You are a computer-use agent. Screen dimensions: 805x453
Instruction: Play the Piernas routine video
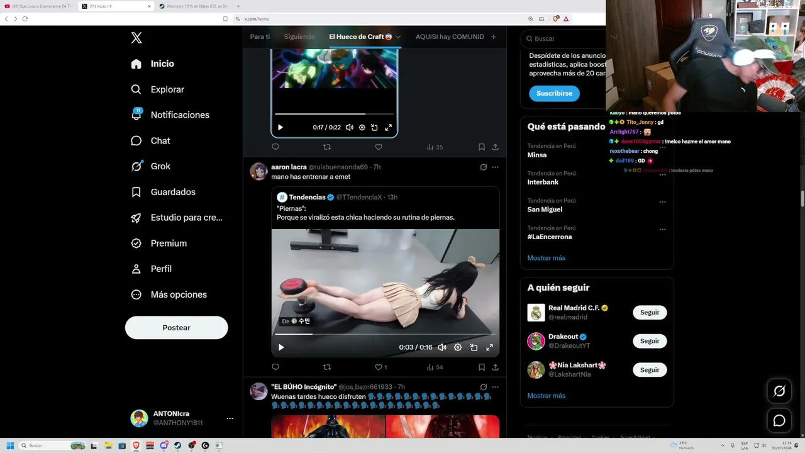281,347
